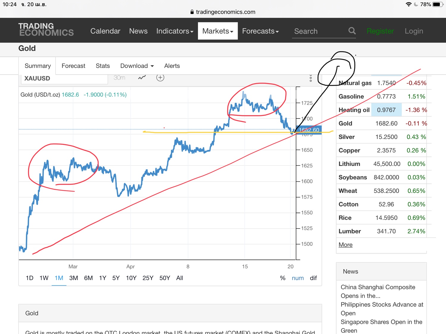Screen dimensions: 446x334
Task: Open the Register link
Action: pos(380,31)
